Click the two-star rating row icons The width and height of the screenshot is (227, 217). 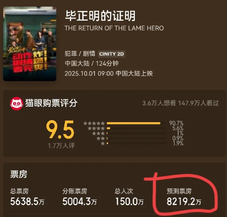(101, 139)
